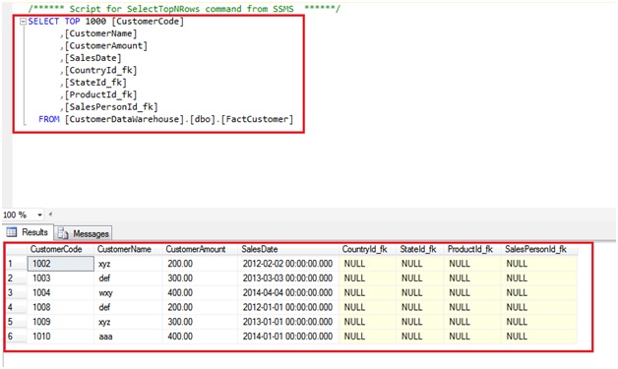Image resolution: width=618 pixels, height=369 pixels.
Task: Select the StateId_fk column header
Action: pyautogui.click(x=420, y=249)
